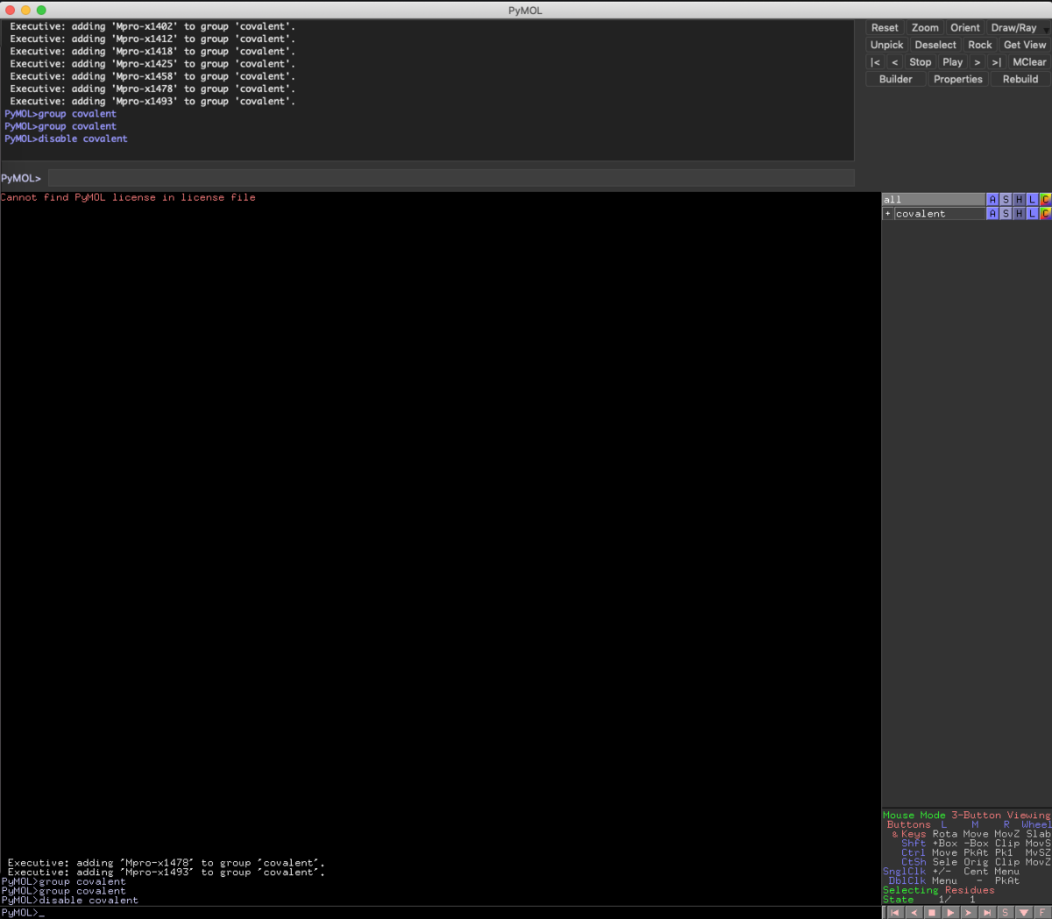Step forward using top > button
The height and width of the screenshot is (919, 1052).
click(977, 62)
